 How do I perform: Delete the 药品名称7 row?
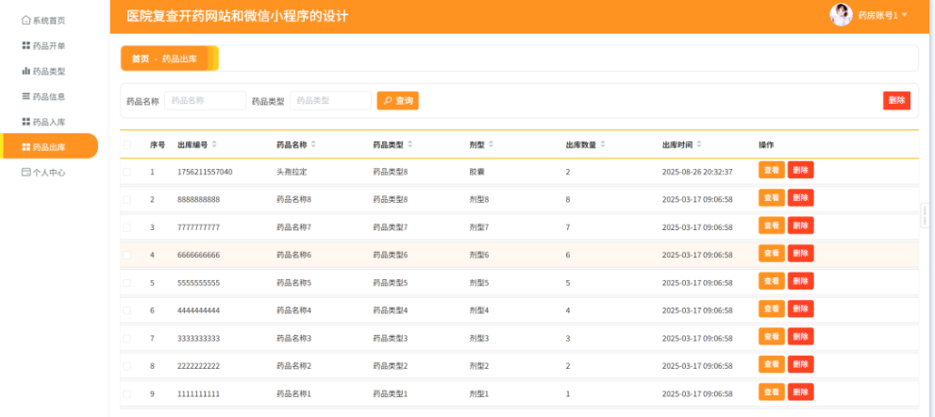(x=800, y=225)
